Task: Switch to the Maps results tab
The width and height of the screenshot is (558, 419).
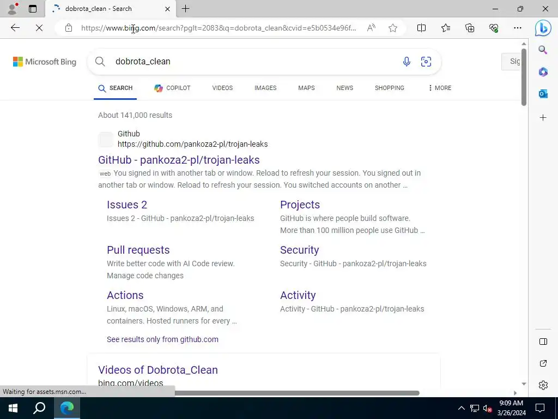Action: tap(306, 88)
